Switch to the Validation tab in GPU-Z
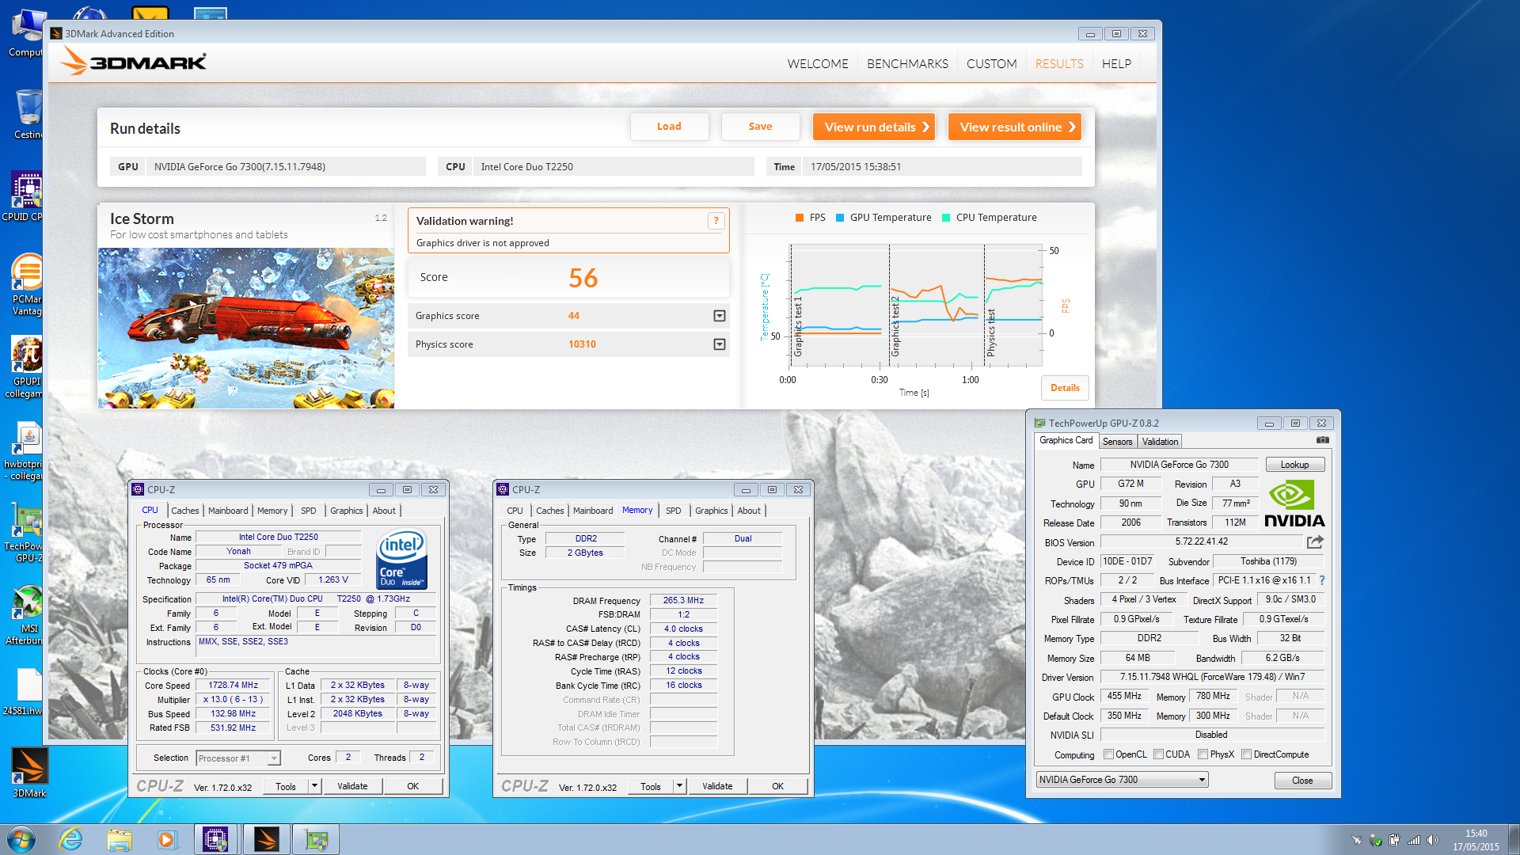The width and height of the screenshot is (1520, 855). (x=1160, y=442)
